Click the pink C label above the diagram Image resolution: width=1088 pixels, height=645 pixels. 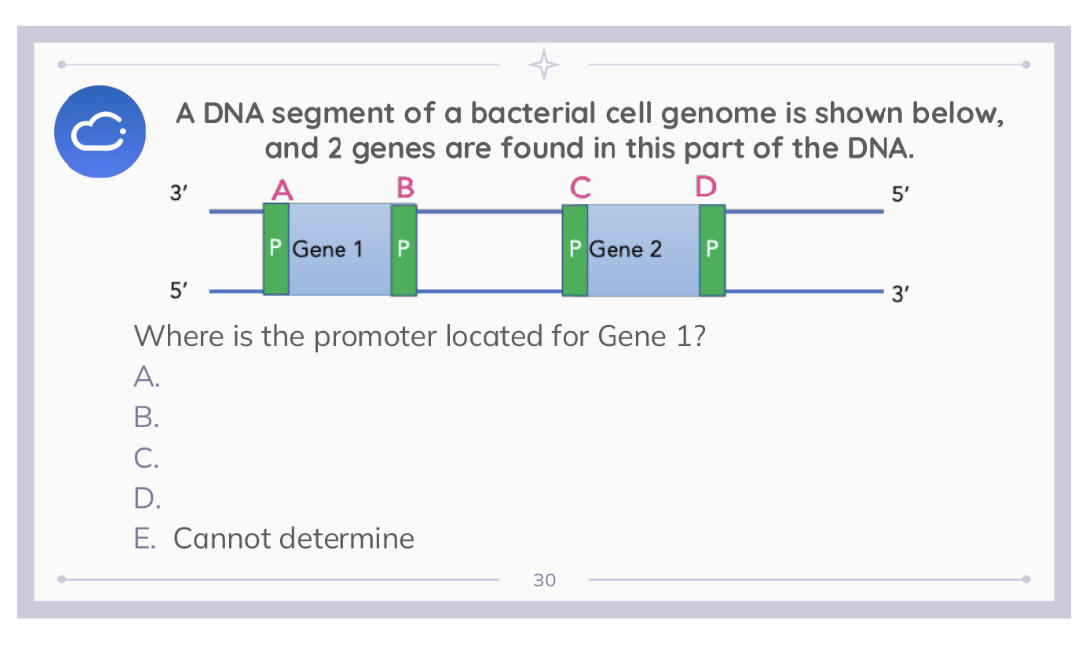coord(581,187)
